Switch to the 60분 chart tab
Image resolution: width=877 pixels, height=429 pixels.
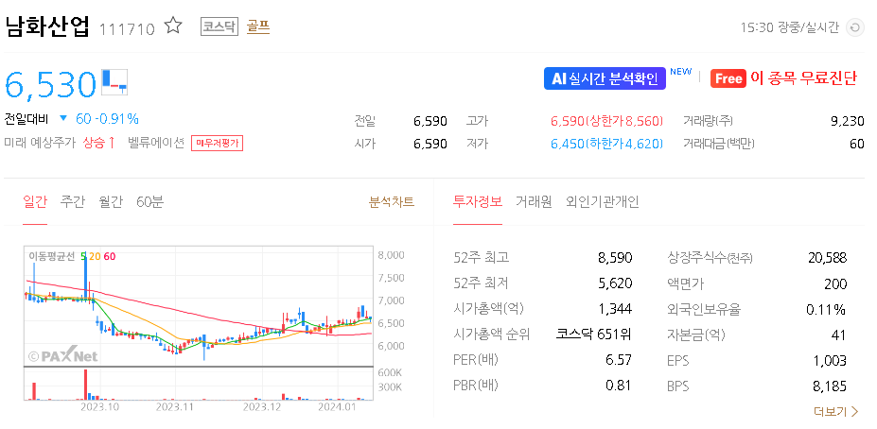(149, 201)
